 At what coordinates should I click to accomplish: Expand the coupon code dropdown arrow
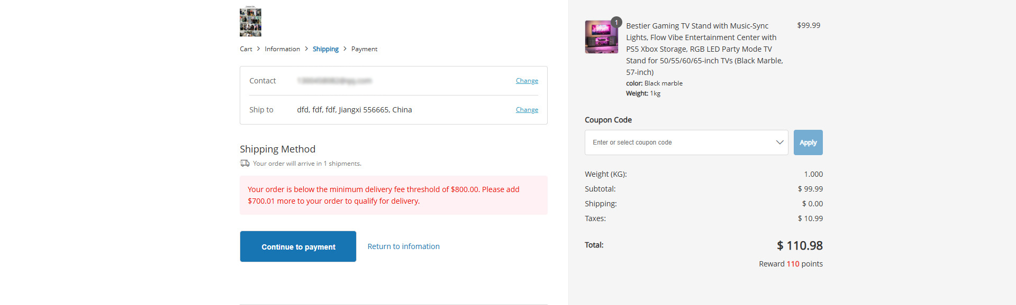click(x=779, y=142)
